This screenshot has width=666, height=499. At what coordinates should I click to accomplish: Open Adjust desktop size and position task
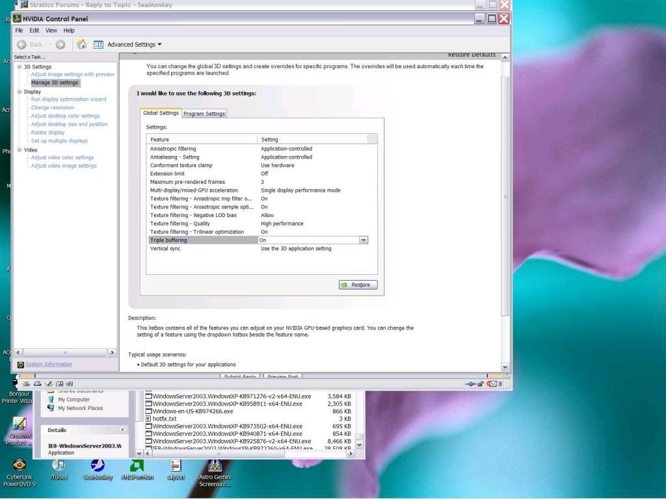[69, 124]
